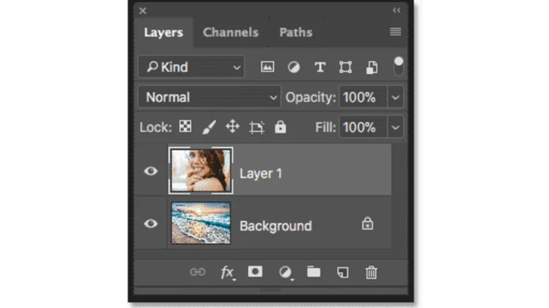Create a new layer
This screenshot has width=549, height=308.
click(342, 272)
